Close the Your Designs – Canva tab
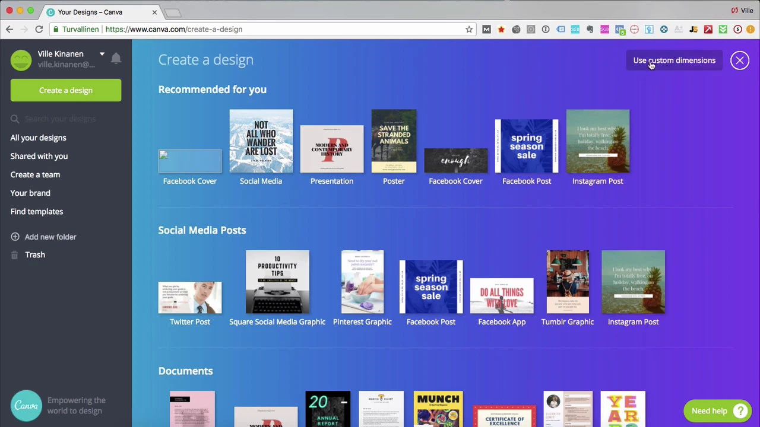Screen dimensions: 760x427 pyautogui.click(x=154, y=12)
